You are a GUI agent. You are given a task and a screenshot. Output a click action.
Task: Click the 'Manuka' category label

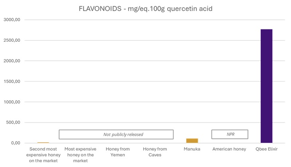[x=192, y=149]
